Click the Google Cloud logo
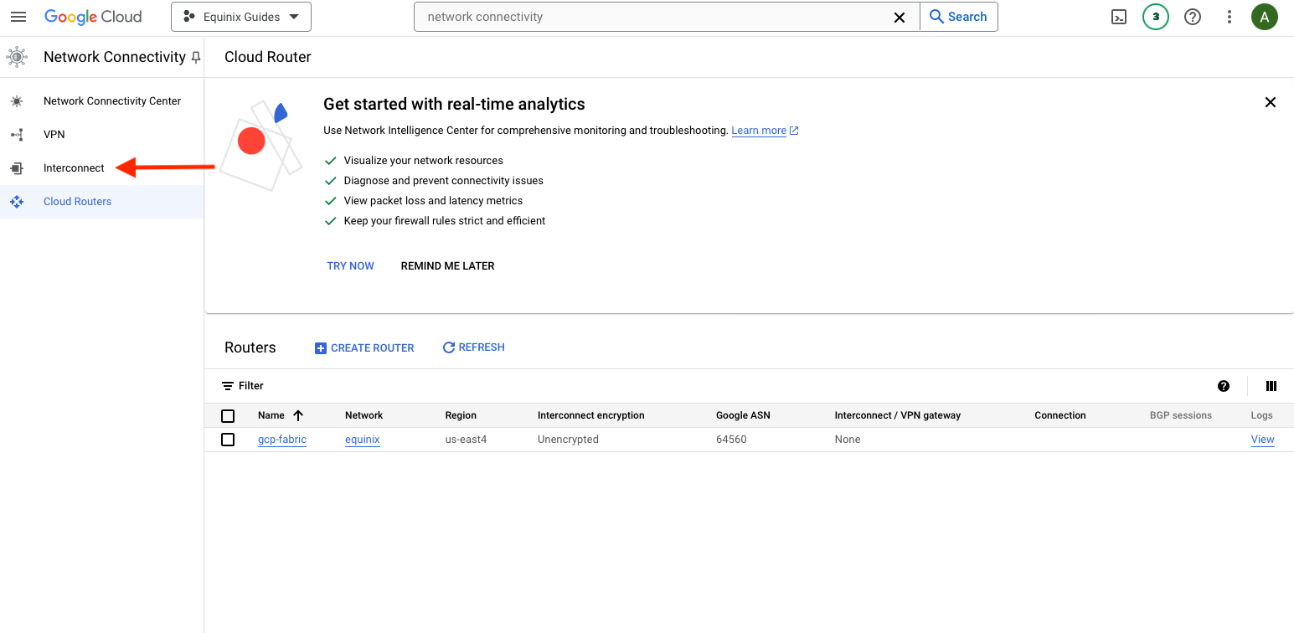1294x633 pixels. 93,17
